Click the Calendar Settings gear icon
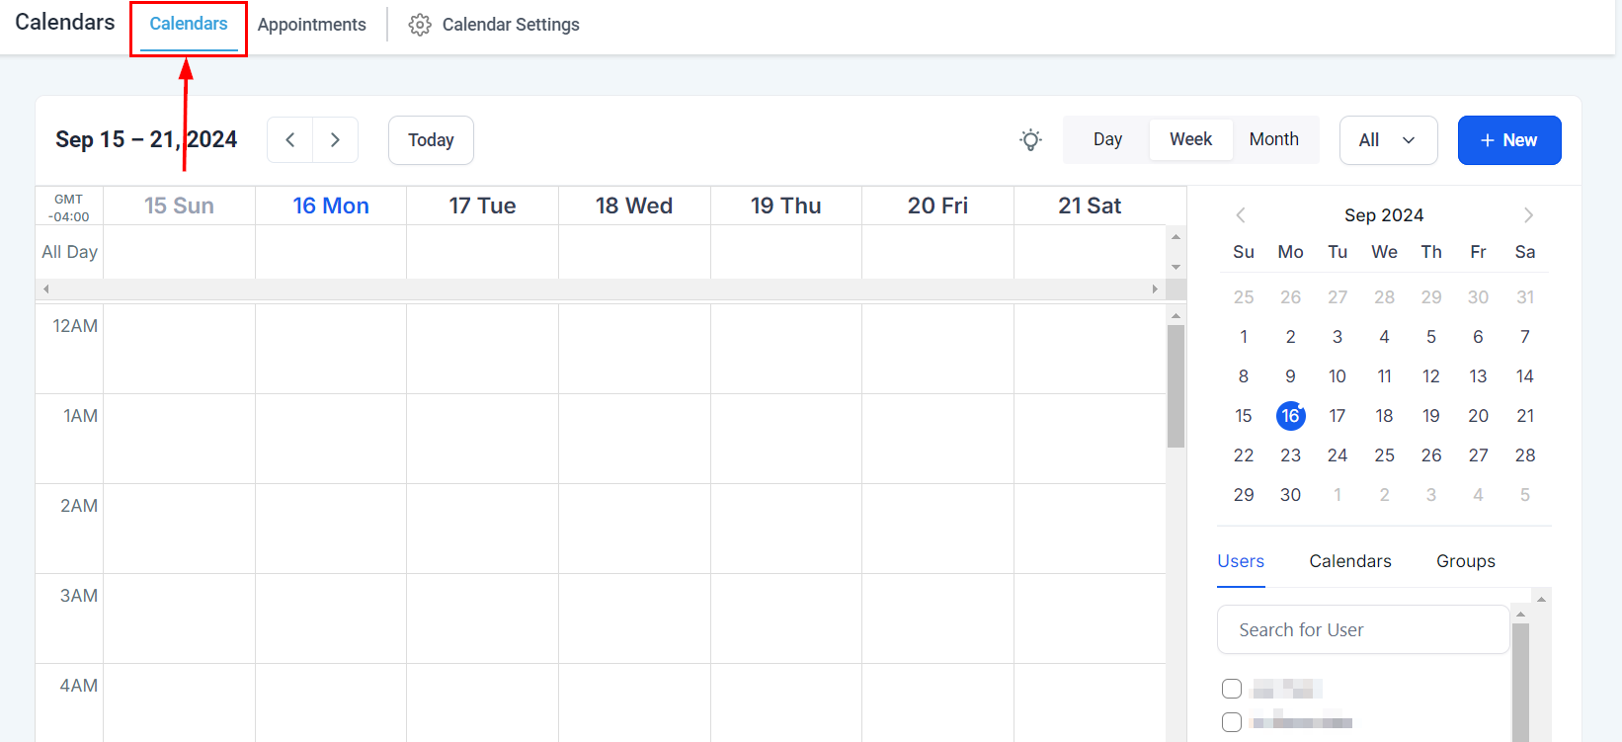 point(420,25)
